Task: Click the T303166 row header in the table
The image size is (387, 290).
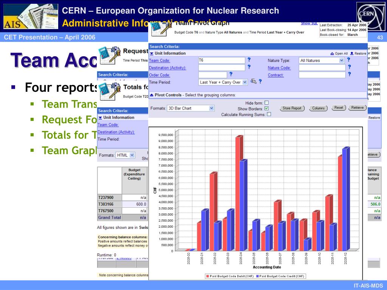Action: pos(110,204)
